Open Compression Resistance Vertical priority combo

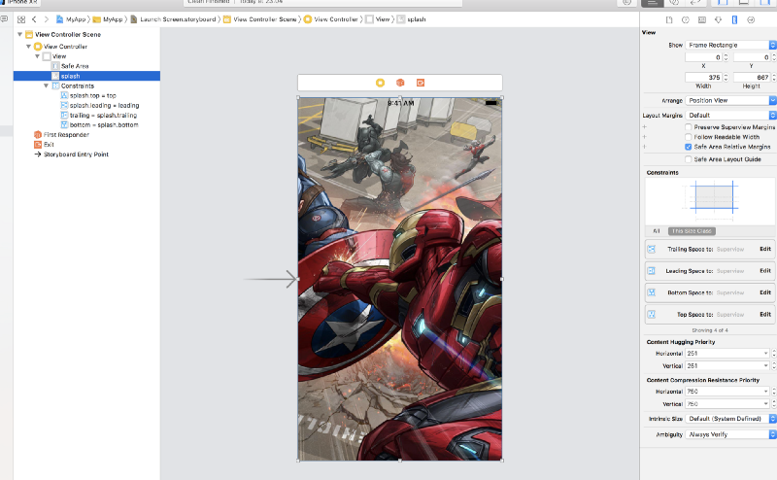pos(727,404)
